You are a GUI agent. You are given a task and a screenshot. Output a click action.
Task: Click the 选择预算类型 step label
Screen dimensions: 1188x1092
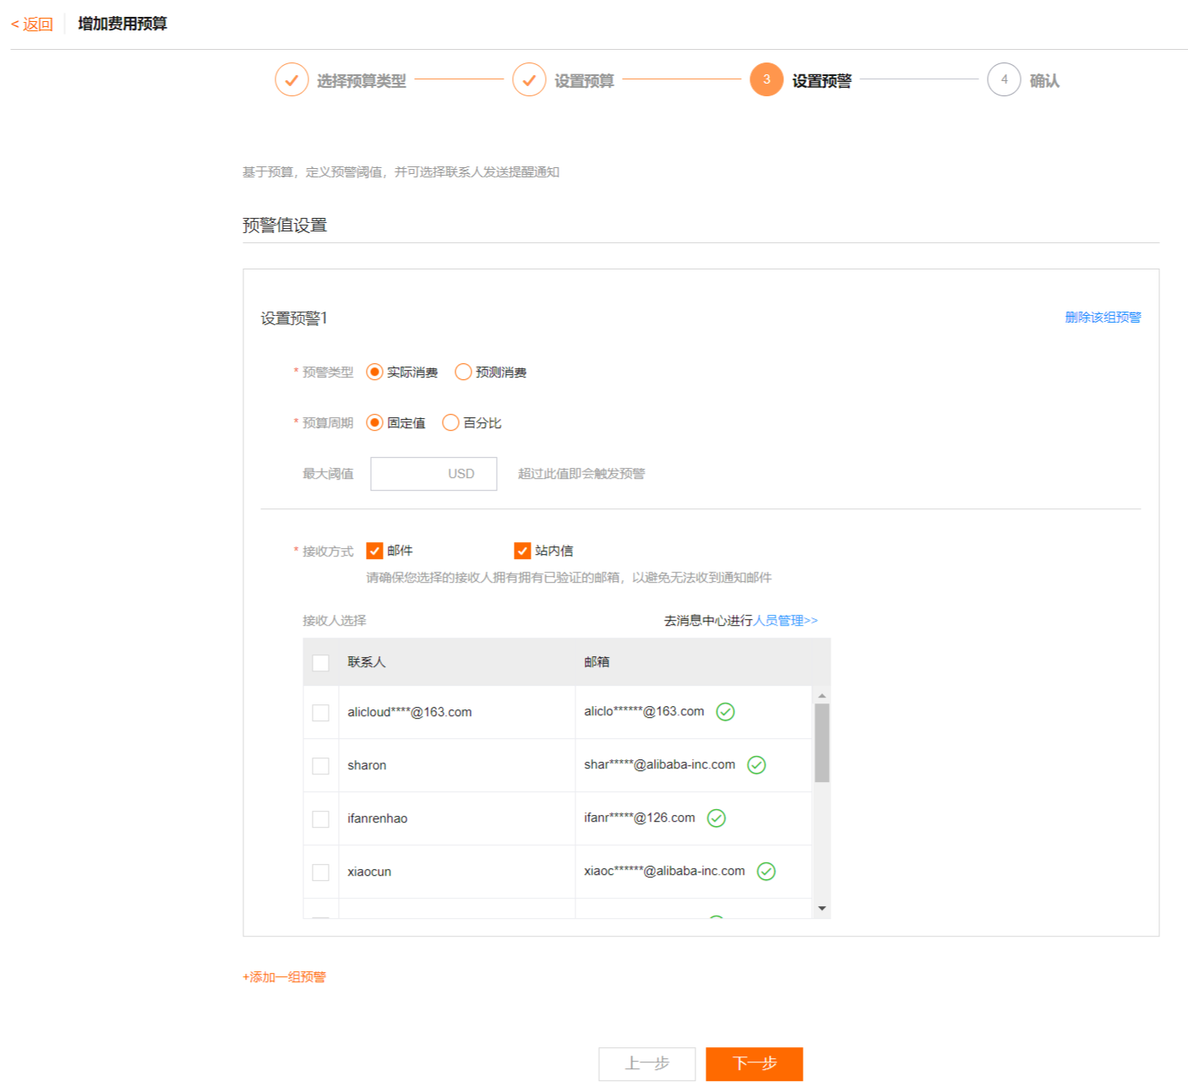(x=362, y=81)
